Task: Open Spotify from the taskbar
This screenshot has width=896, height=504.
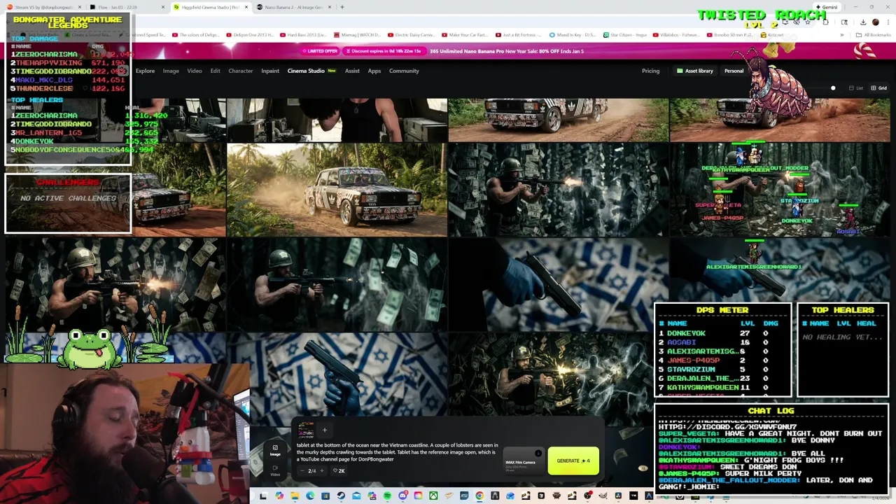Action: point(387,496)
